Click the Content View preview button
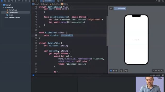Image resolution: width=165 pixels, height=92 pixels. click(x=120, y=8)
